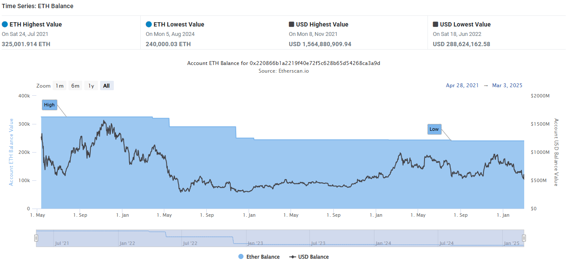Click the 1y zoom button

click(x=91, y=85)
